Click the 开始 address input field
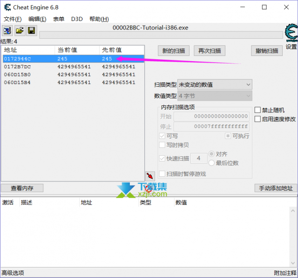Viewport: 298px width, 278px height. tap(211, 116)
